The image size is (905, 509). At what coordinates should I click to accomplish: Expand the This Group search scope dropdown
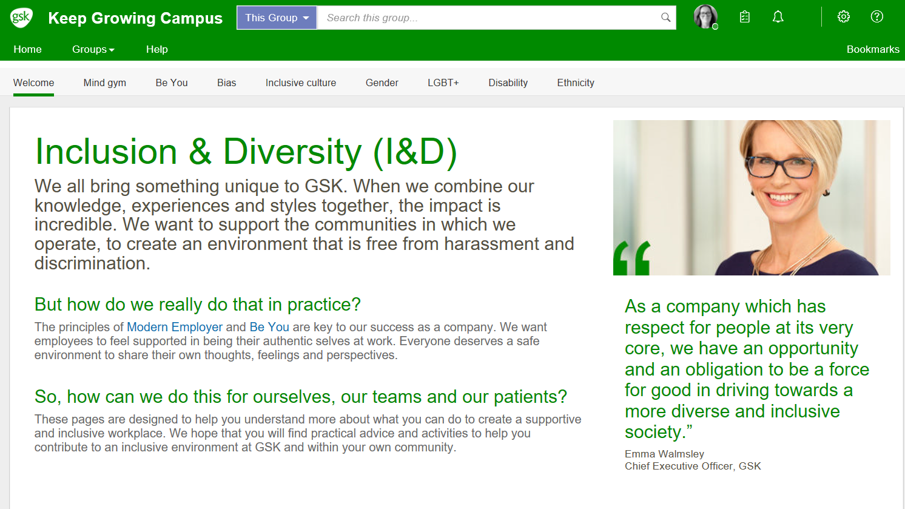pyautogui.click(x=277, y=18)
